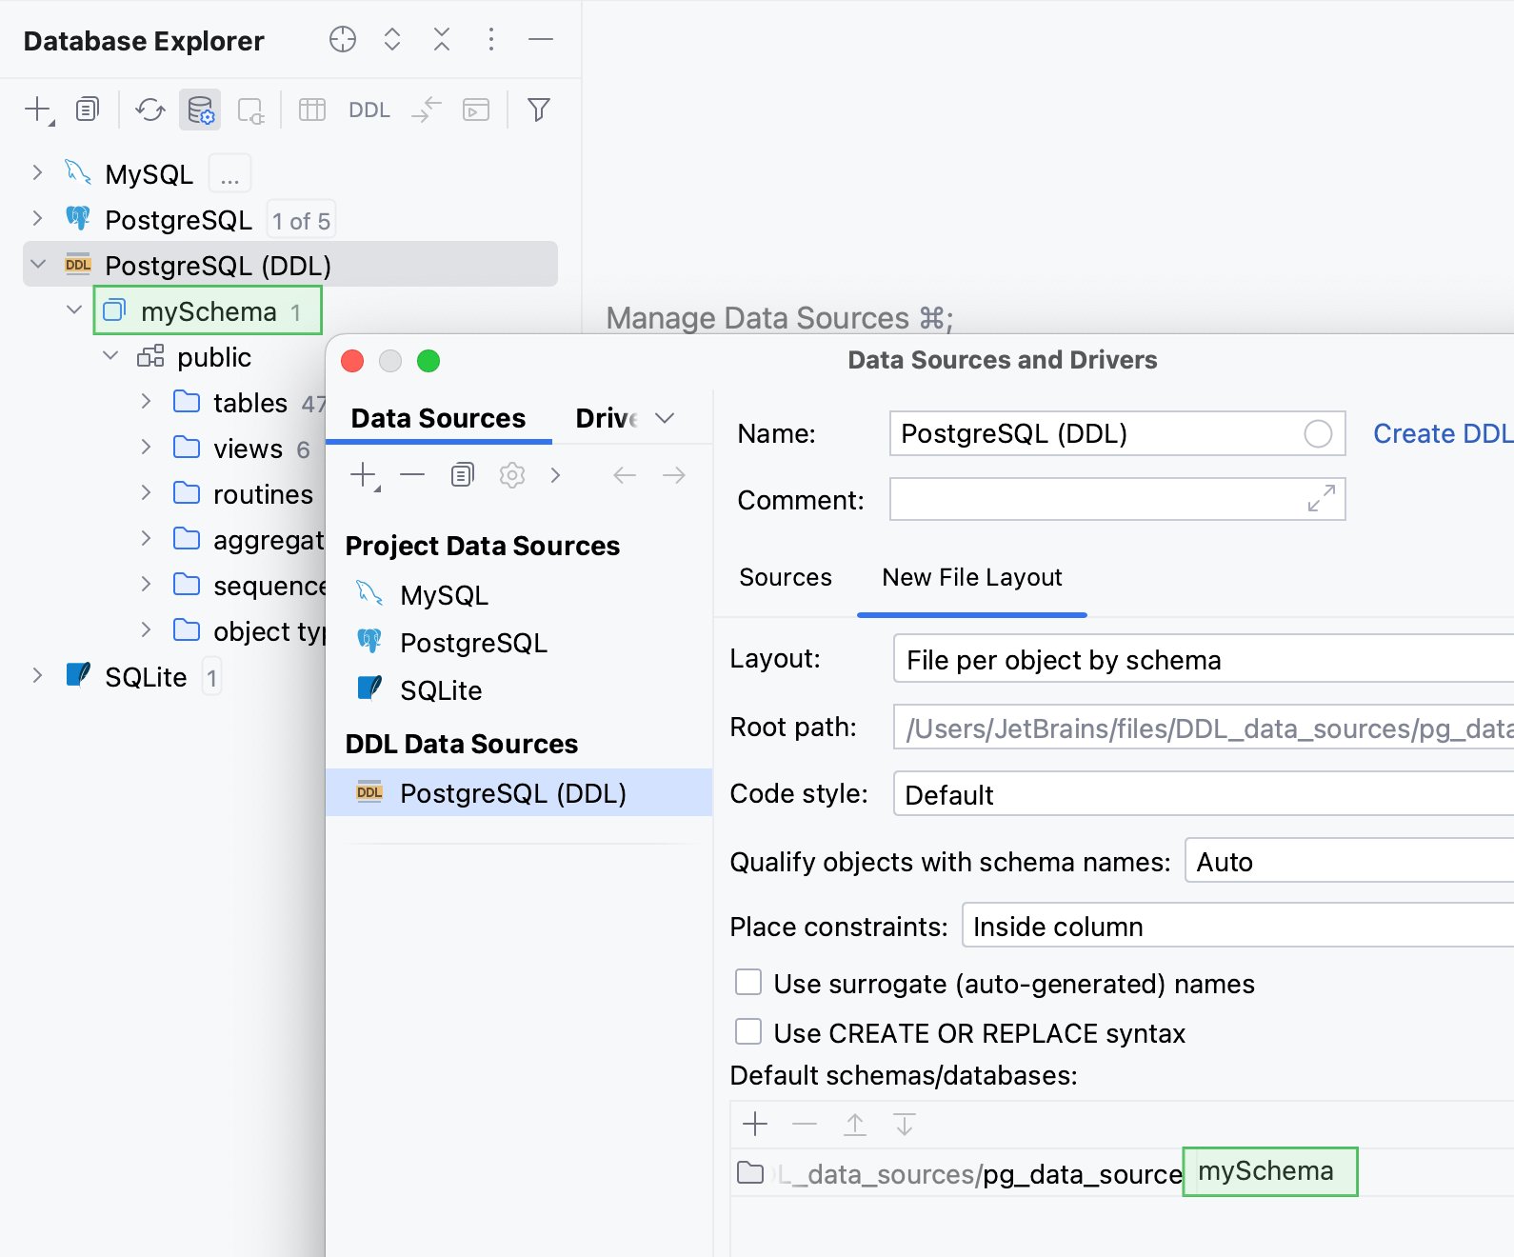Viewport: 1514px width, 1257px height.
Task: Open the Layout dropdown File per object
Action: 1204,659
